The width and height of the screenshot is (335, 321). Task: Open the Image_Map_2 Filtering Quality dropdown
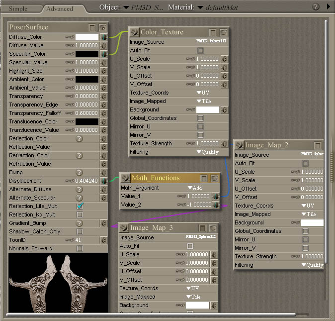[312, 265]
